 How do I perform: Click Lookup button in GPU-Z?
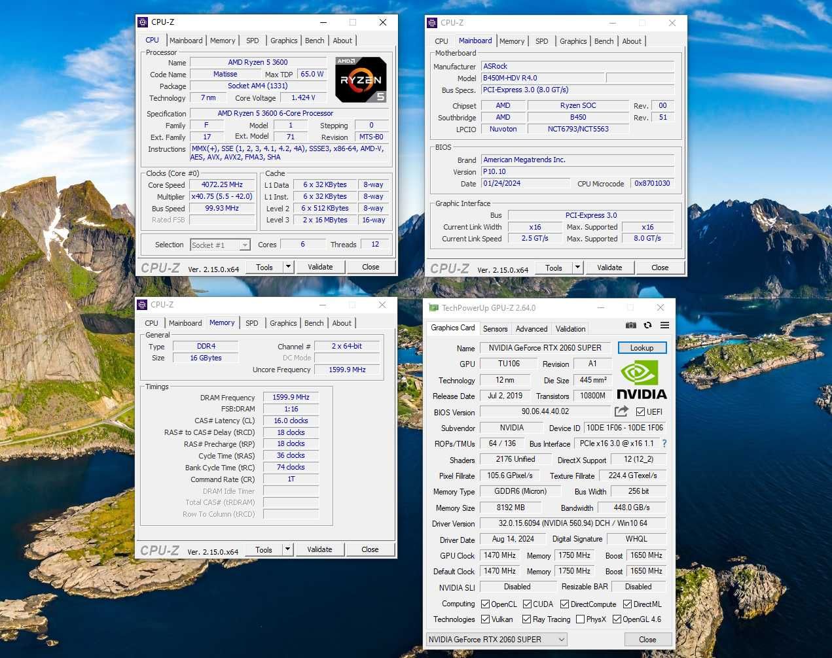(x=642, y=348)
